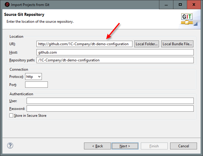Click into the URI text field
This screenshot has width=203, height=156.
(84, 44)
